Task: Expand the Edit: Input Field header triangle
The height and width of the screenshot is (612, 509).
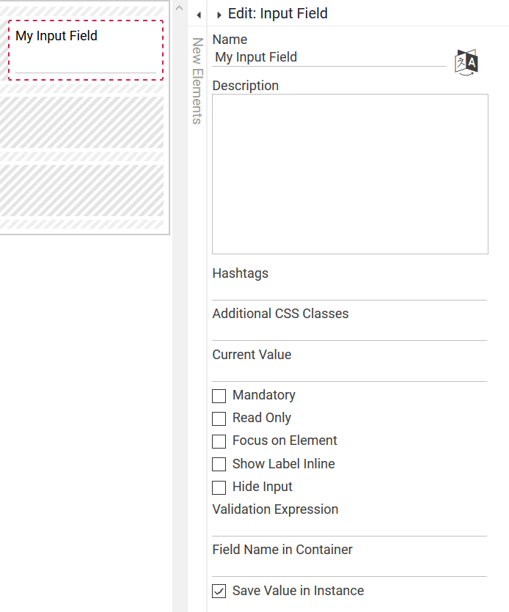Action: pos(219,15)
